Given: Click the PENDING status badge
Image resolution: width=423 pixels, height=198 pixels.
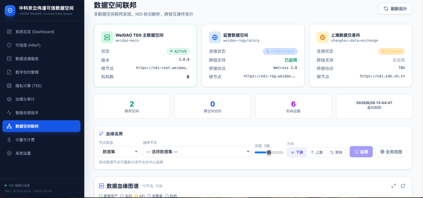Looking at the screenshot, I should point(391,51).
